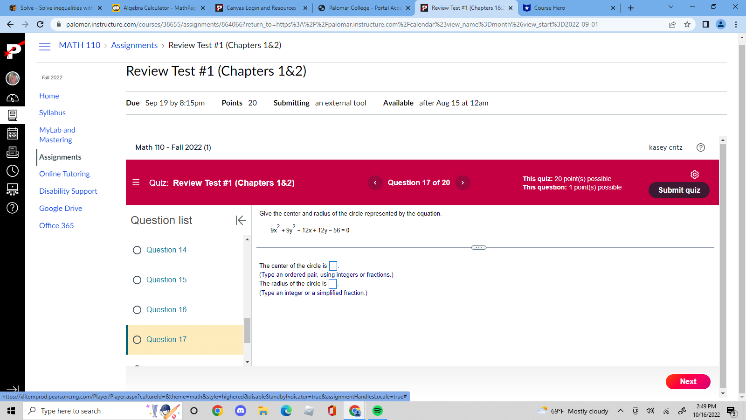This screenshot has width=746, height=420.
Task: Open the Canvas Dashboard from the sidebar
Action: point(13,97)
